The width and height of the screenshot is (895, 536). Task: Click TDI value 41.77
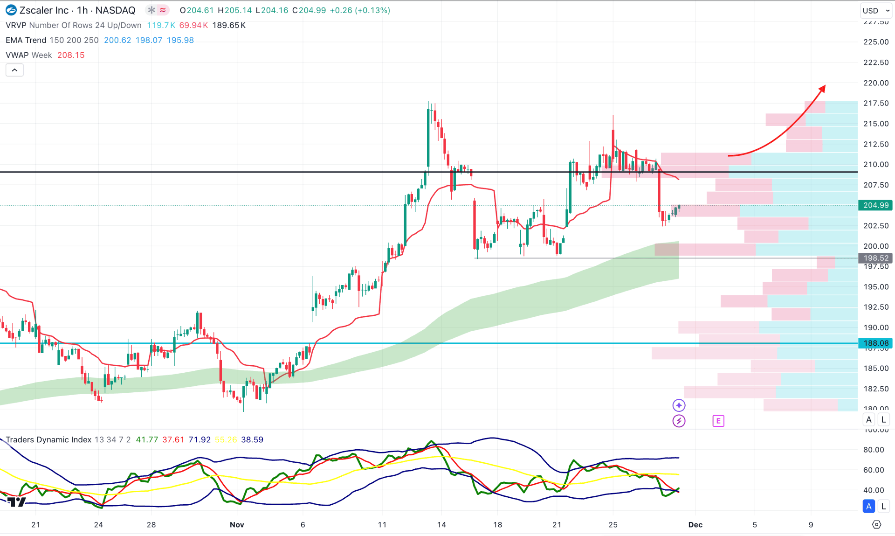pos(147,439)
